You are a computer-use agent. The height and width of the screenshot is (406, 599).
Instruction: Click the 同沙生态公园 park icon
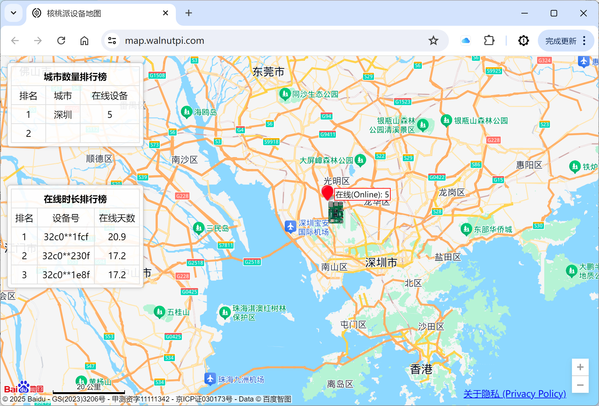(x=285, y=94)
